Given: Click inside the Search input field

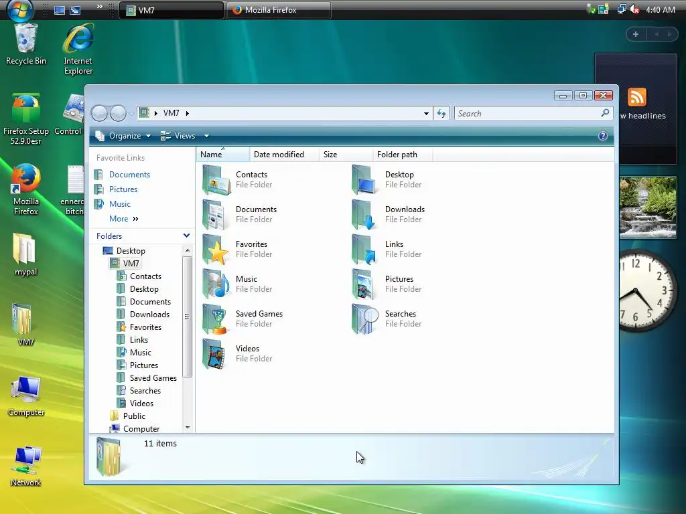Looking at the screenshot, I should click(x=527, y=114).
